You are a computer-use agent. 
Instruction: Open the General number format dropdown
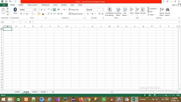coord(103,10)
